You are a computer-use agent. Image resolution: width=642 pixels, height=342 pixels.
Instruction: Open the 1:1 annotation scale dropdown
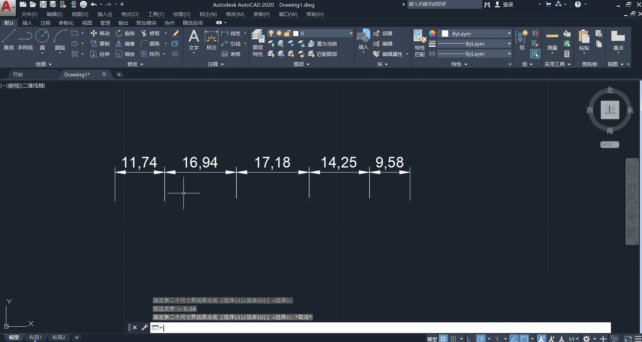point(574,338)
